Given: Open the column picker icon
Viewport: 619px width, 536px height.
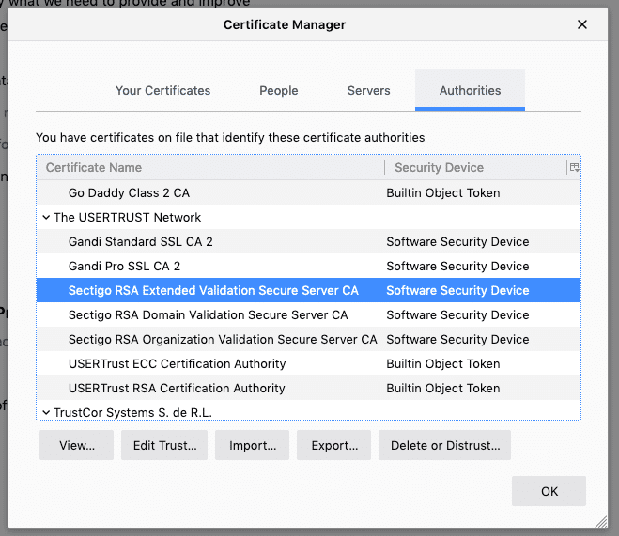Looking at the screenshot, I should 574,167.
